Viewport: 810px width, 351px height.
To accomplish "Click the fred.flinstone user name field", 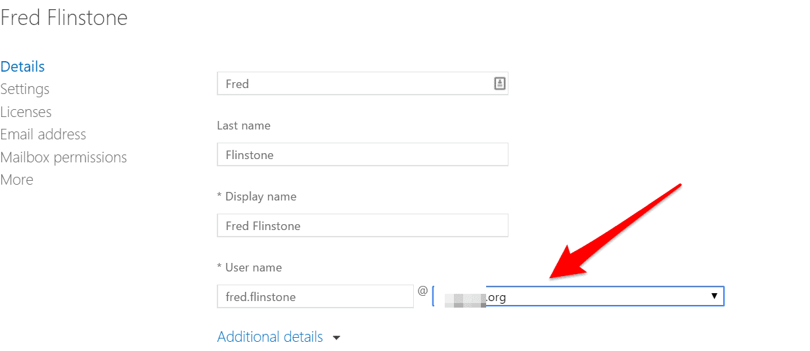I will point(315,296).
